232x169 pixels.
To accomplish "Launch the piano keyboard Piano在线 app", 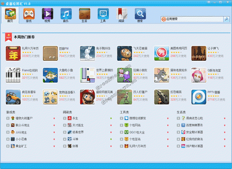I will [13, 75].
